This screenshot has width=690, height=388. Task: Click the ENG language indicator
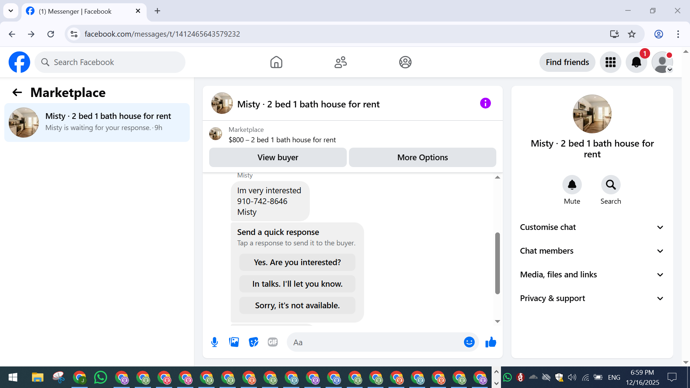pos(614,377)
